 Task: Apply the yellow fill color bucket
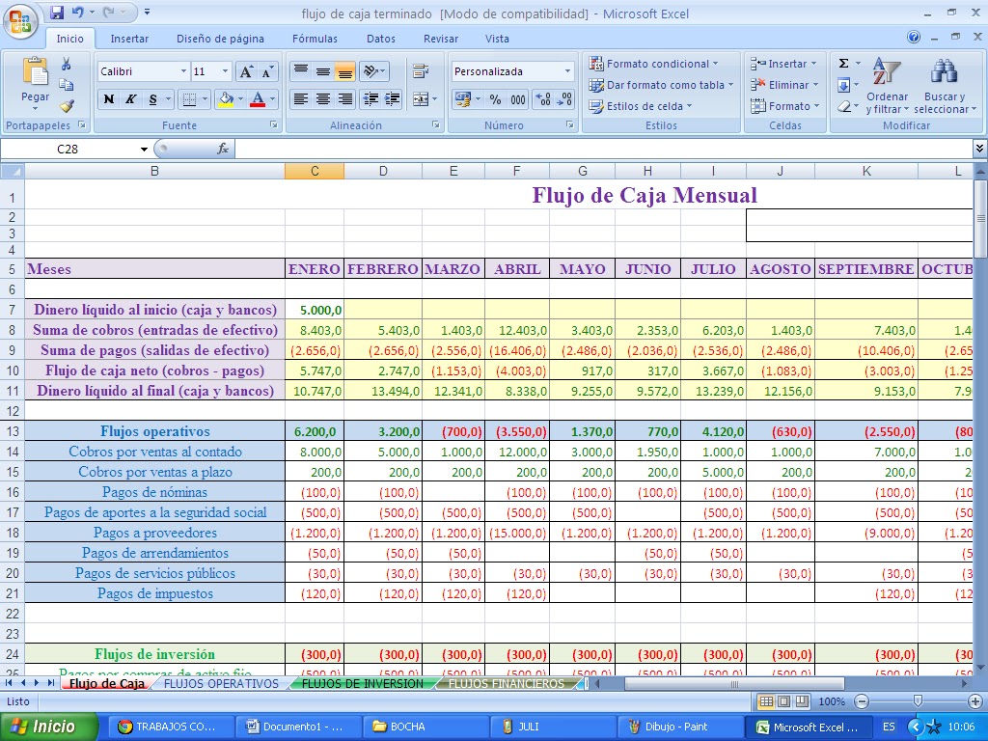coord(225,99)
